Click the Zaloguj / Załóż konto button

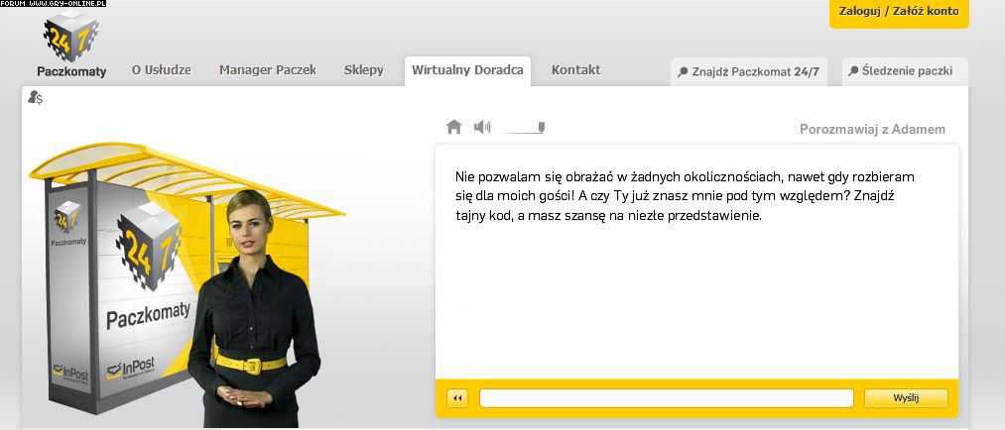pos(899,13)
